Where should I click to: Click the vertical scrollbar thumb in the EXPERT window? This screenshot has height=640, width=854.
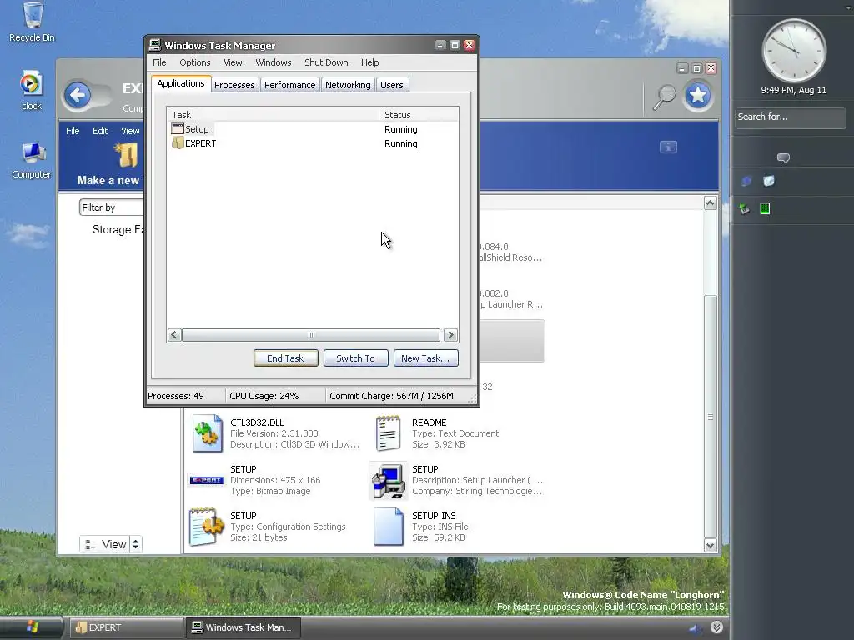tap(711, 417)
